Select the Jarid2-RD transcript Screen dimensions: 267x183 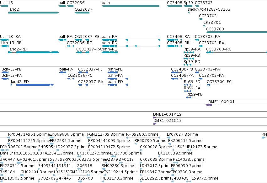click(34, 52)
